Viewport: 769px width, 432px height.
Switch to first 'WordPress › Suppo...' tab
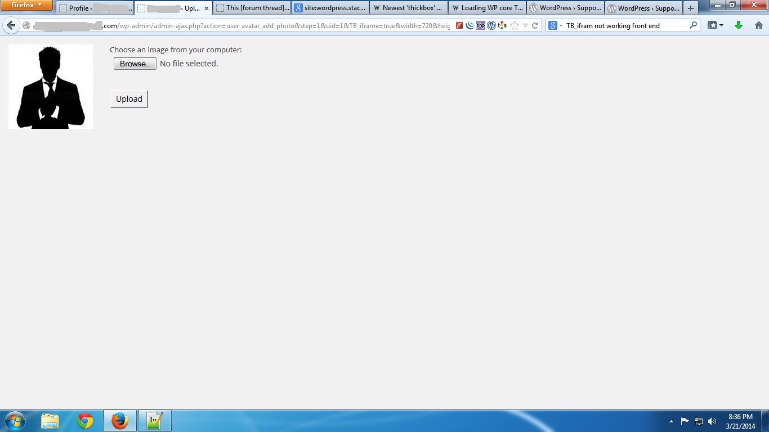tap(566, 8)
